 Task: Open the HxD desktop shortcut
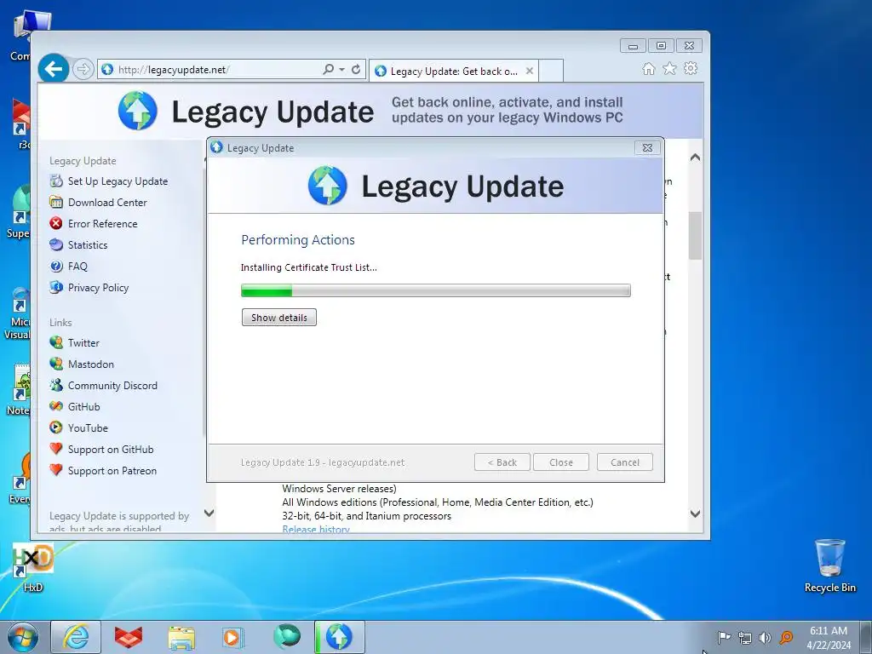pos(33,567)
